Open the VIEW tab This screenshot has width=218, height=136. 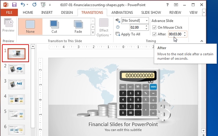pos(193,12)
